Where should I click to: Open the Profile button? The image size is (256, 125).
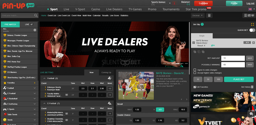point(234,3)
